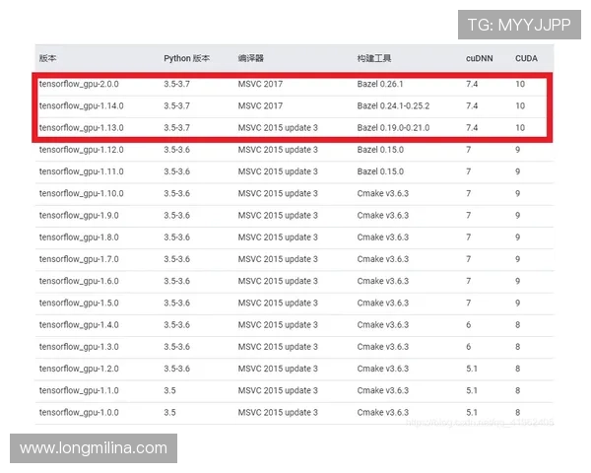Select the tensorflow_gpu-1.7.0 version cell

click(x=79, y=259)
